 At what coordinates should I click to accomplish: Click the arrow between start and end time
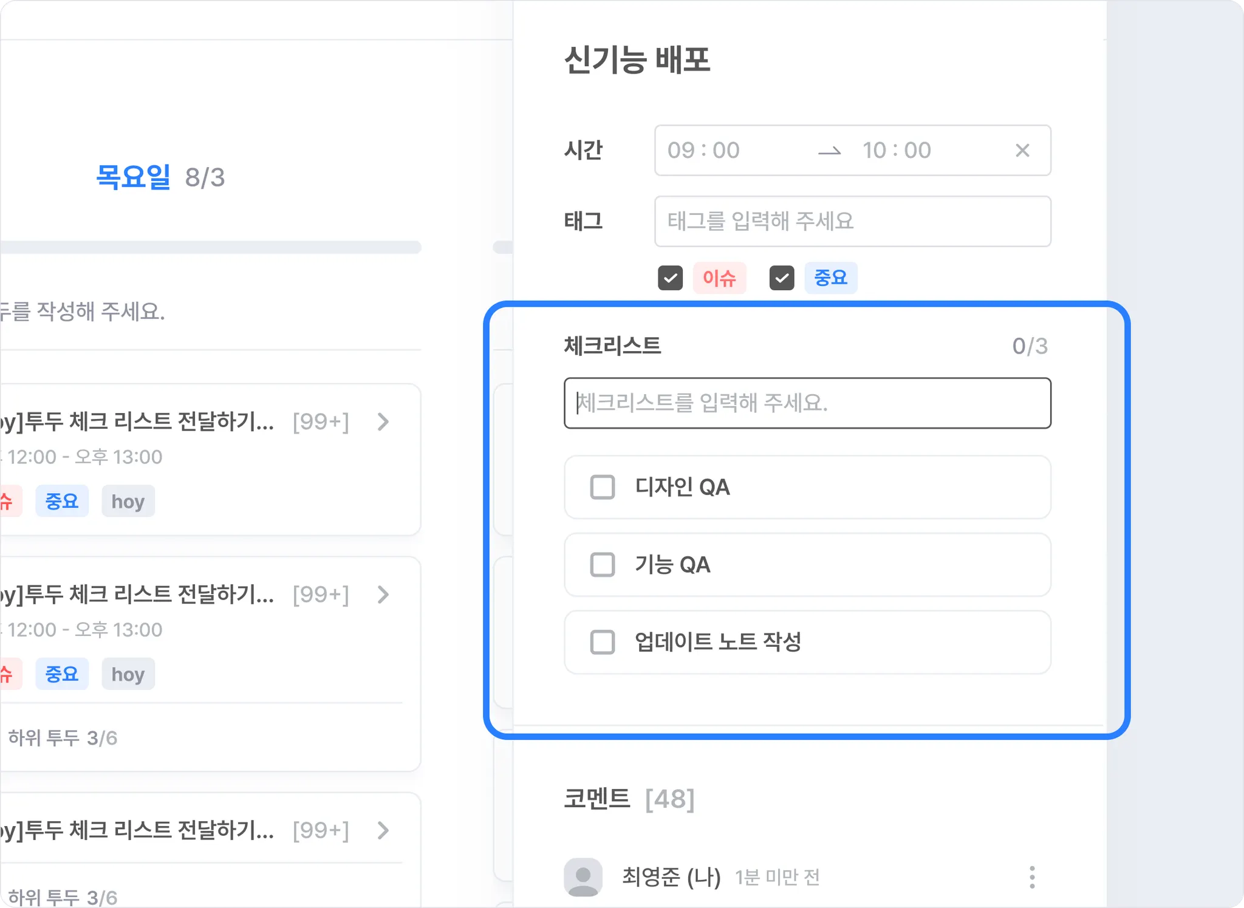tap(829, 151)
